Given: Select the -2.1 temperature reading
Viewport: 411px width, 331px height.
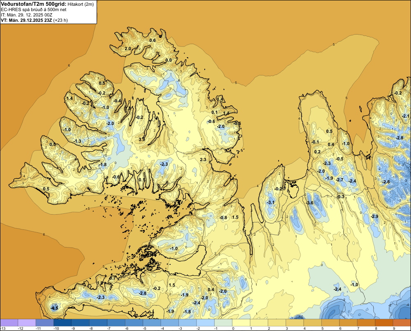Looking at the screenshot, I should (x=406, y=116).
